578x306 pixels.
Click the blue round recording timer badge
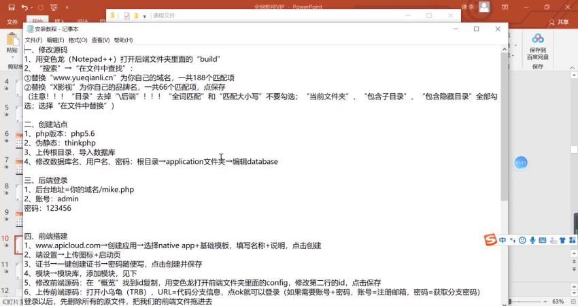[x=520, y=163]
